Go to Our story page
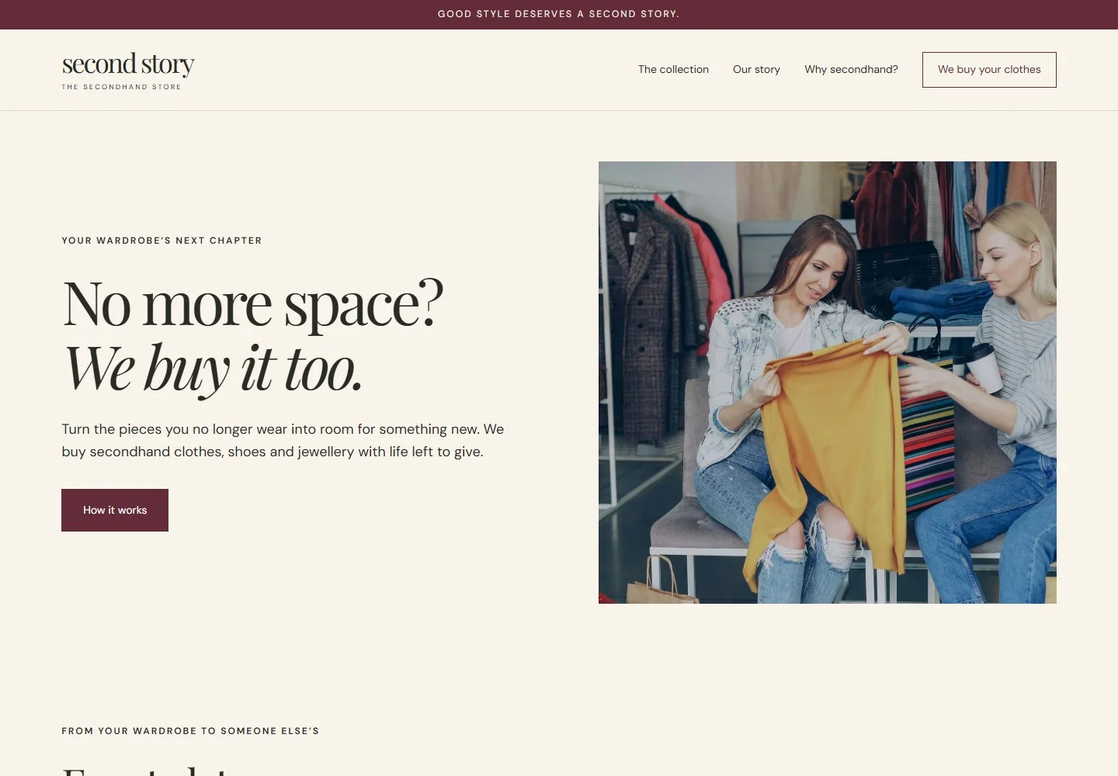1118x776 pixels. click(x=756, y=70)
